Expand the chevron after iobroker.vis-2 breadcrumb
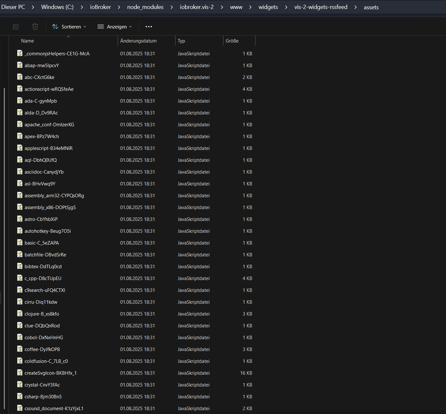The width and height of the screenshot is (446, 414). [x=222, y=7]
